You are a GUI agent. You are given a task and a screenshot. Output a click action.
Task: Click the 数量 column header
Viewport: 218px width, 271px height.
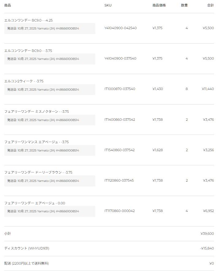click(x=184, y=5)
